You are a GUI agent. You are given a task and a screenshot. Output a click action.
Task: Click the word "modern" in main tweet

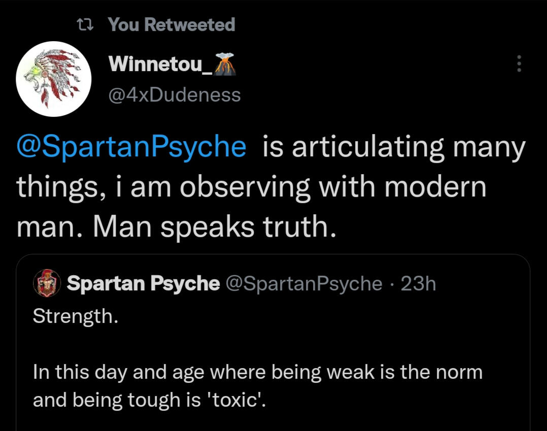435,187
